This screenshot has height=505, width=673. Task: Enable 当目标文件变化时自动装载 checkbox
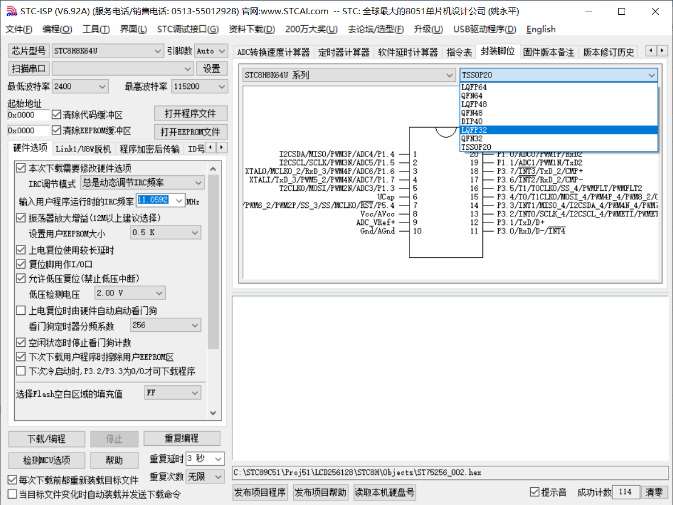(13, 494)
